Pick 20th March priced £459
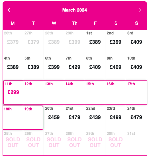Screen dimensions: 148x158 click(x=54, y=118)
